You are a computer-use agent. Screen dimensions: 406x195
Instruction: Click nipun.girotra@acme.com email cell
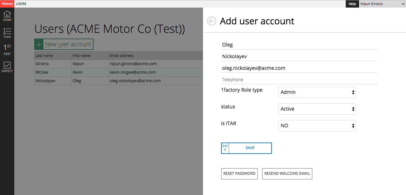tap(156, 64)
